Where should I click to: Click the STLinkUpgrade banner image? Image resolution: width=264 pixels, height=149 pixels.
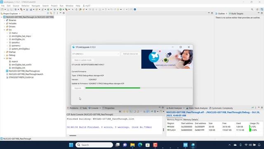[167, 59]
